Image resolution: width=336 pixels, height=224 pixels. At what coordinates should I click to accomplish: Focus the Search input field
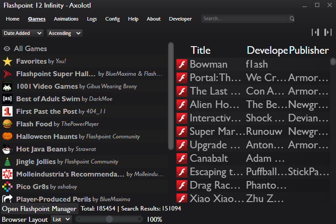pyautogui.click(x=244, y=19)
